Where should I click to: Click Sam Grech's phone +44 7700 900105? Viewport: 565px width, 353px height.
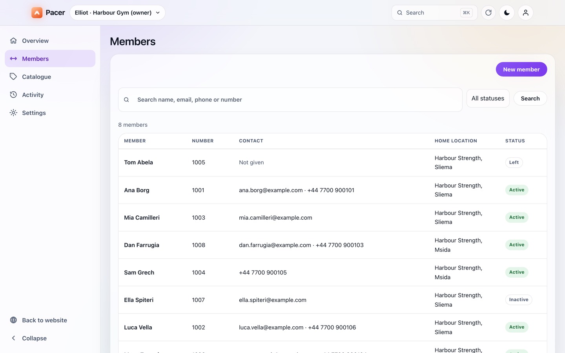point(263,273)
